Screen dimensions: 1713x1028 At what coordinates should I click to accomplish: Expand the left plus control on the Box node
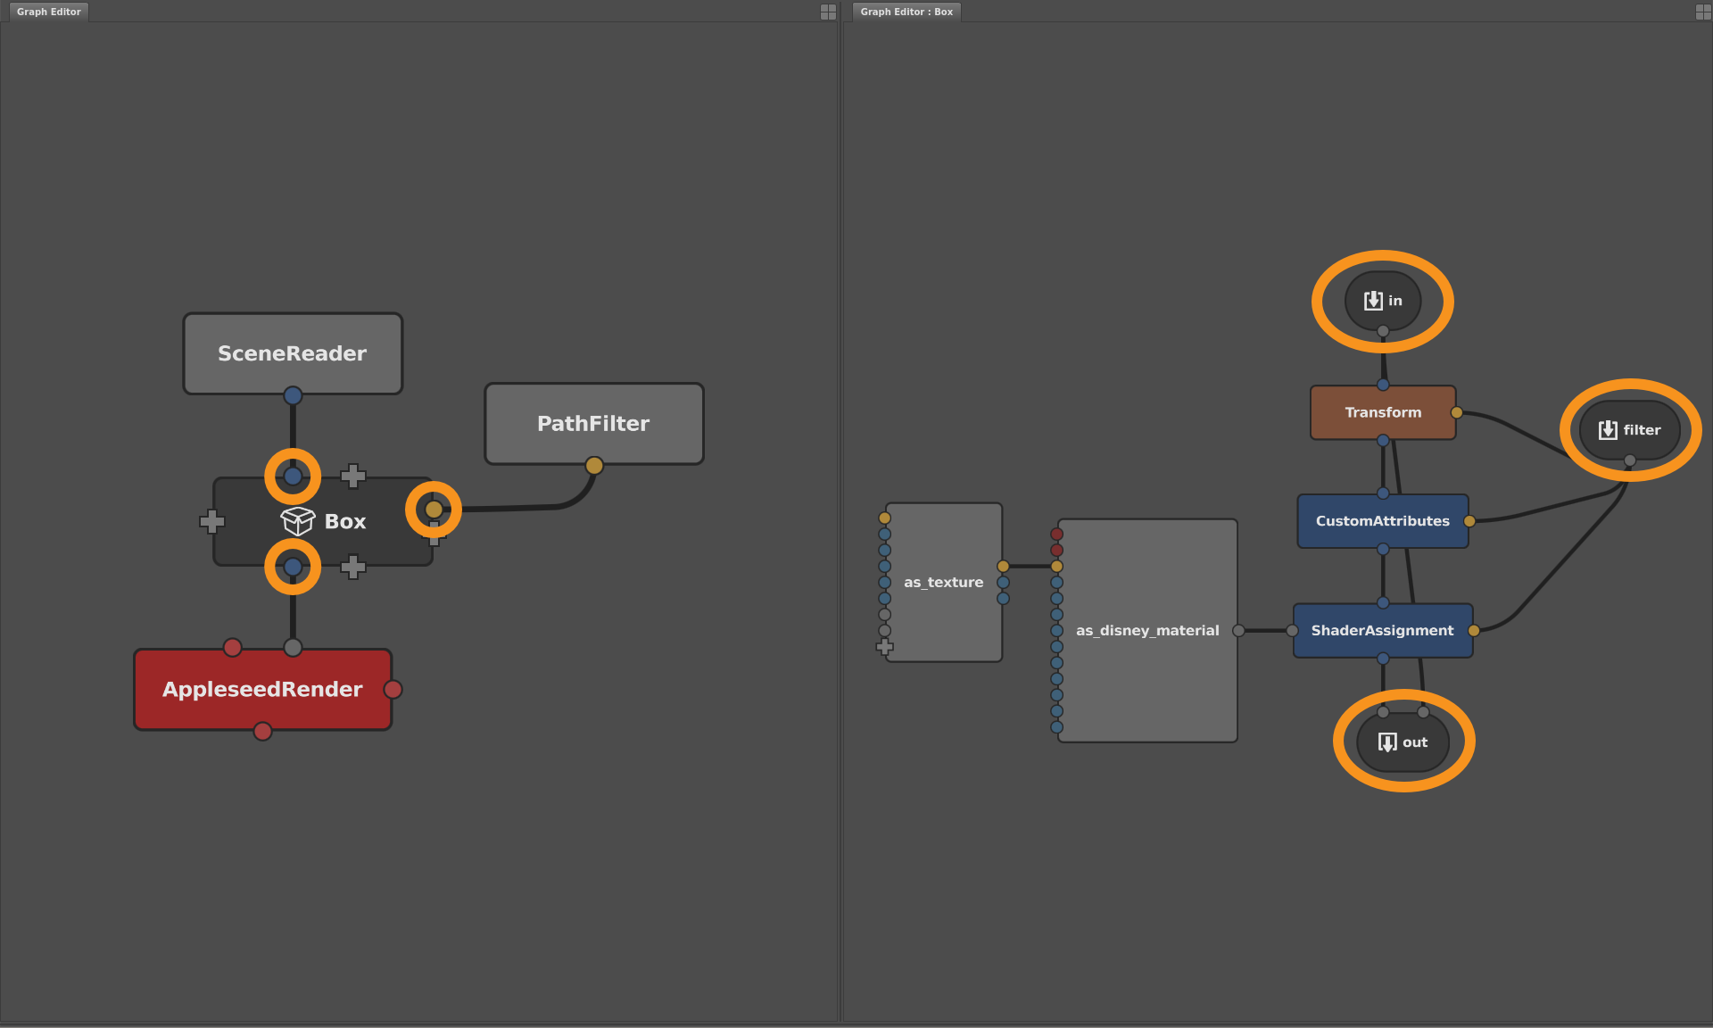(213, 521)
